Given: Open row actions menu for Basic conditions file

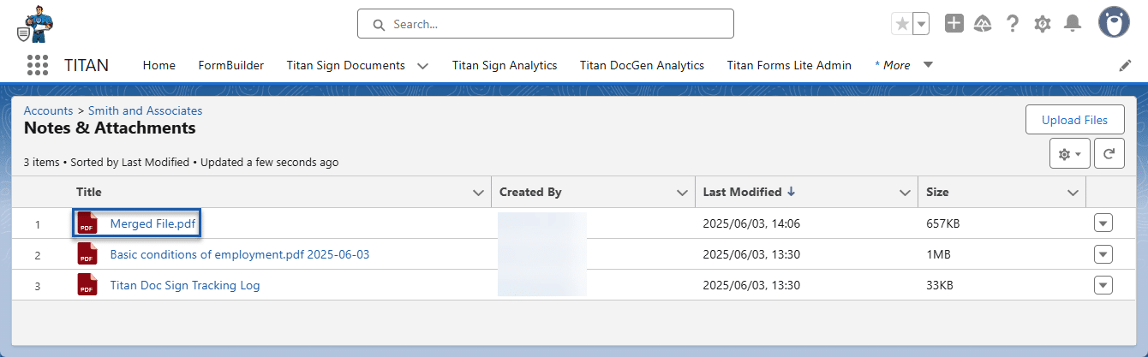Looking at the screenshot, I should (x=1103, y=254).
